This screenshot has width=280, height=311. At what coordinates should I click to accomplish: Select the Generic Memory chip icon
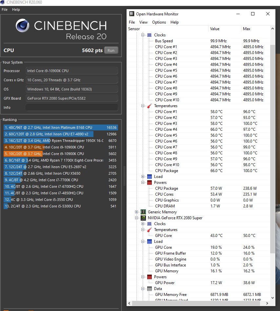[x=143, y=212]
